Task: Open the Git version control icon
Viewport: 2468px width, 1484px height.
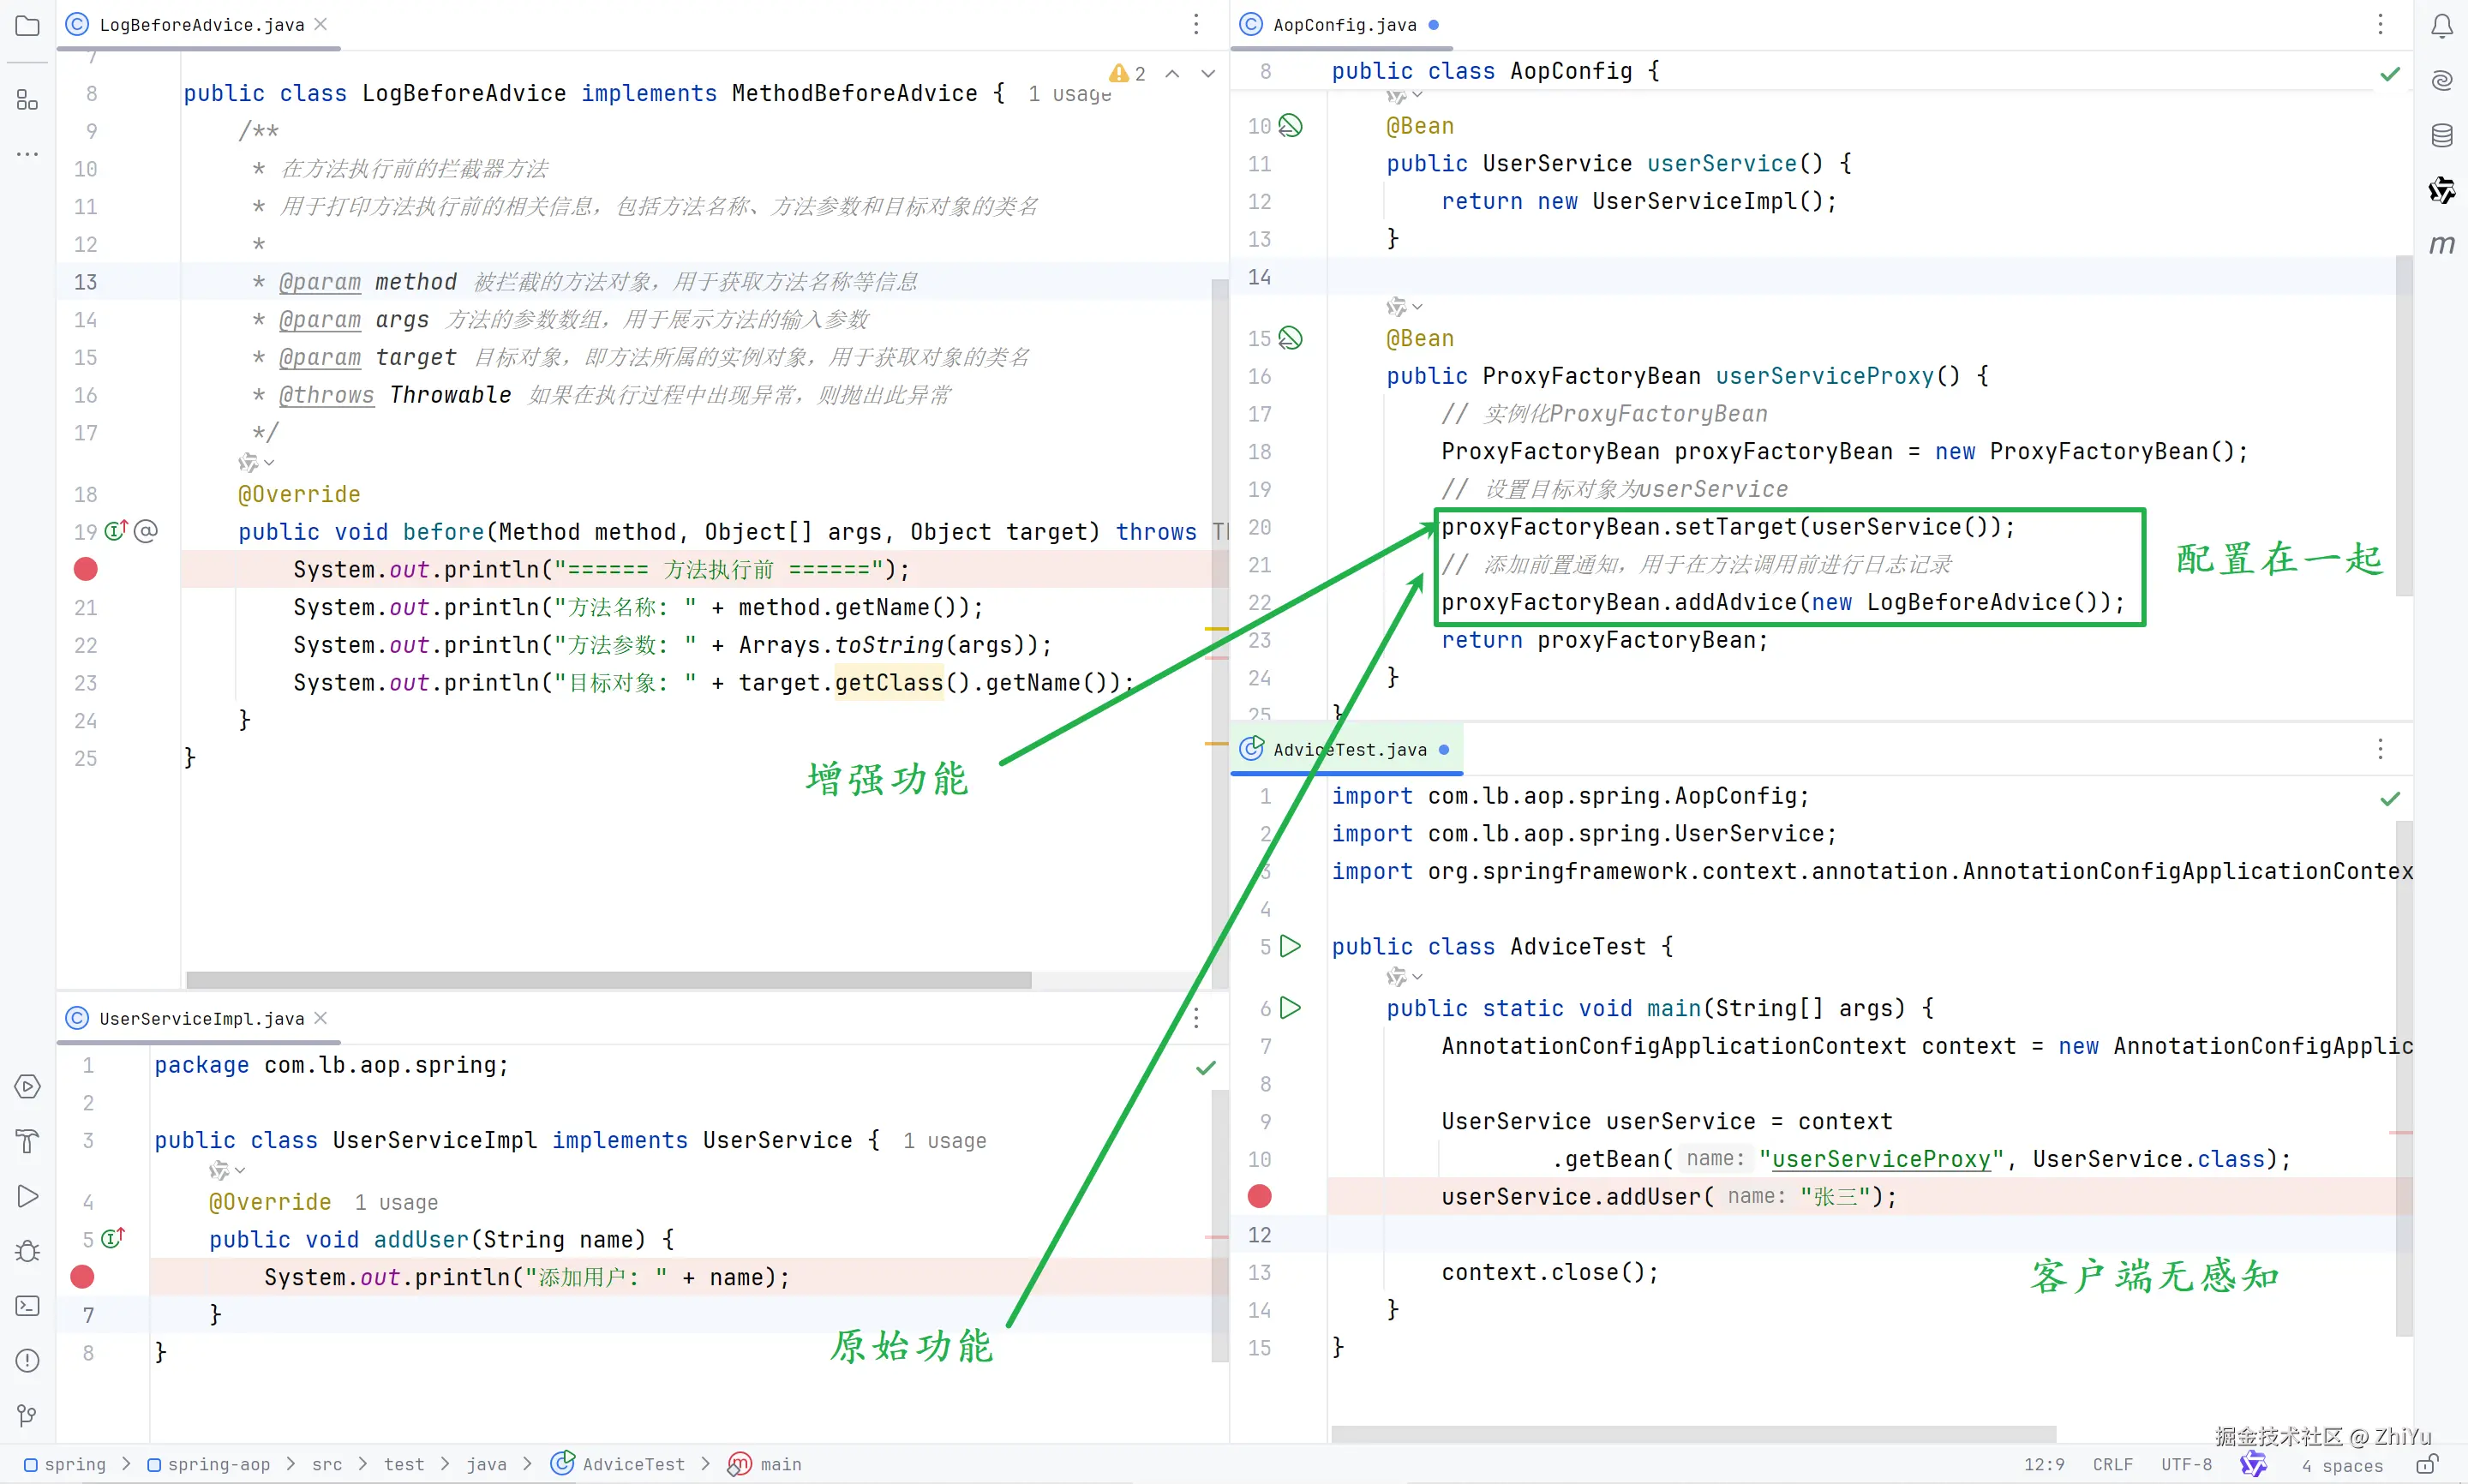Action: click(x=27, y=1414)
